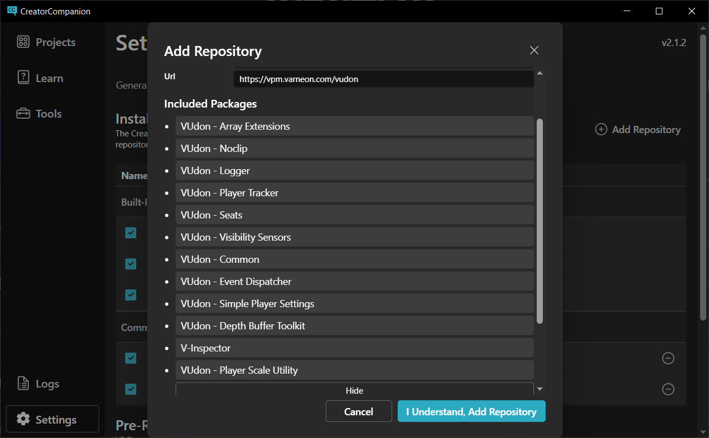Uncheck the first Built-In repository checkbox
Viewport: 709px width, 438px height.
point(131,233)
